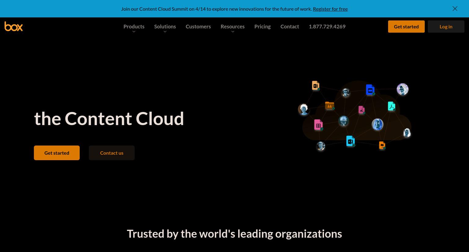The height and width of the screenshot is (252, 469).
Task: Click the Contact us button
Action: [x=112, y=153]
